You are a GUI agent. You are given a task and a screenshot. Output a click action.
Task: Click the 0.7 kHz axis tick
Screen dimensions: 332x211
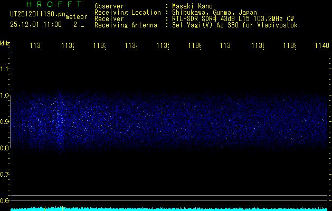[x=5, y=174]
